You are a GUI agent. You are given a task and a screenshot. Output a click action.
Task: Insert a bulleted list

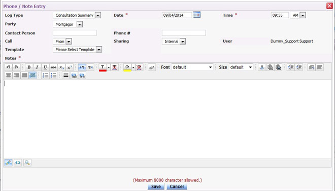pos(53,75)
